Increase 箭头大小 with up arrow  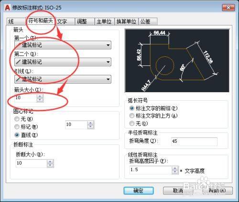pyautogui.click(x=40, y=96)
